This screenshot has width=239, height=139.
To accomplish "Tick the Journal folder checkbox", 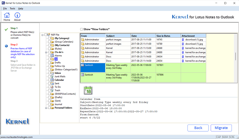I will click(50, 104).
